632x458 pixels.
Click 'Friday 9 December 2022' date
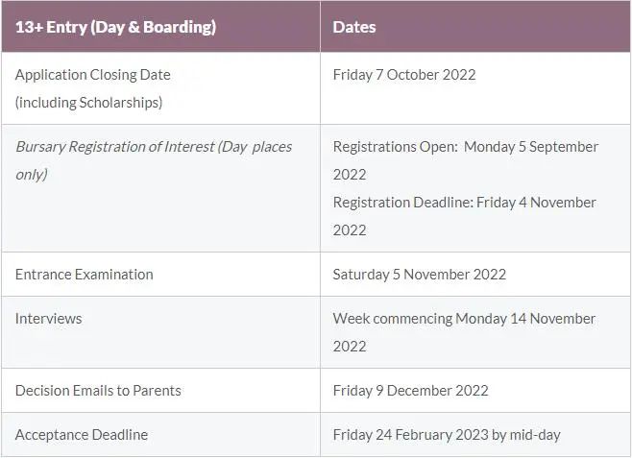[x=411, y=391]
